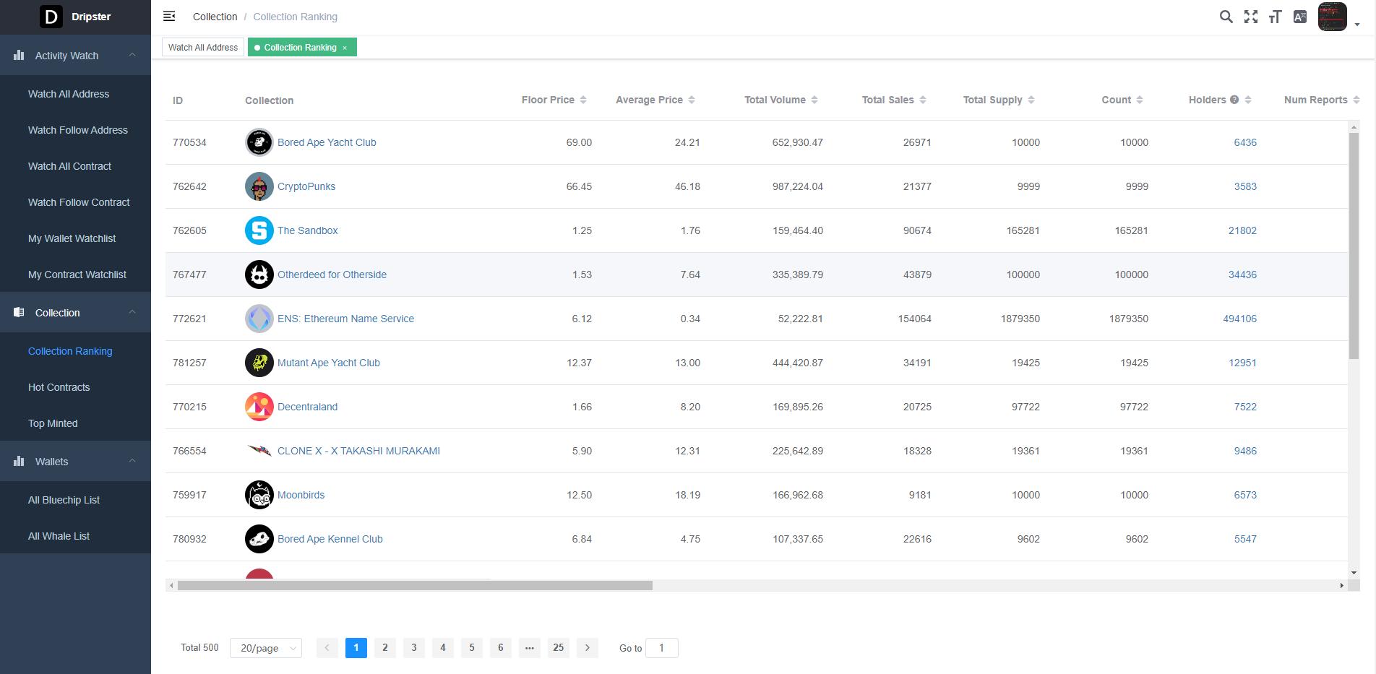Open Watch Follow Address in the sidebar
Viewport: 1376px width, 674px height.
(78, 130)
